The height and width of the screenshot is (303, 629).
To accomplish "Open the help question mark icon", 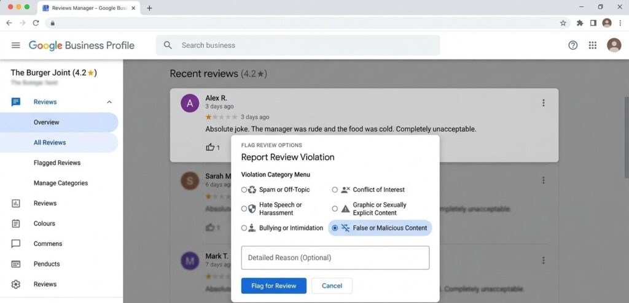I will [x=573, y=45].
